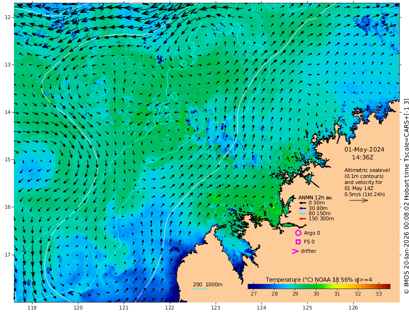Click the red mooring marker near 120E bottom edge
The height and width of the screenshot is (316, 409).
pyautogui.click(x=74, y=291)
